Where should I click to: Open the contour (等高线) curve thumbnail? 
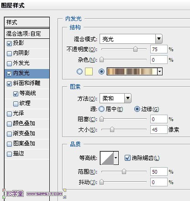click(x=107, y=158)
